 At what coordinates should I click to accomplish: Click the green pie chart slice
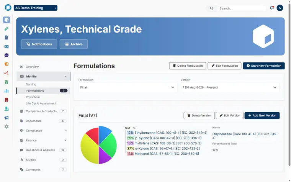tap(110, 145)
